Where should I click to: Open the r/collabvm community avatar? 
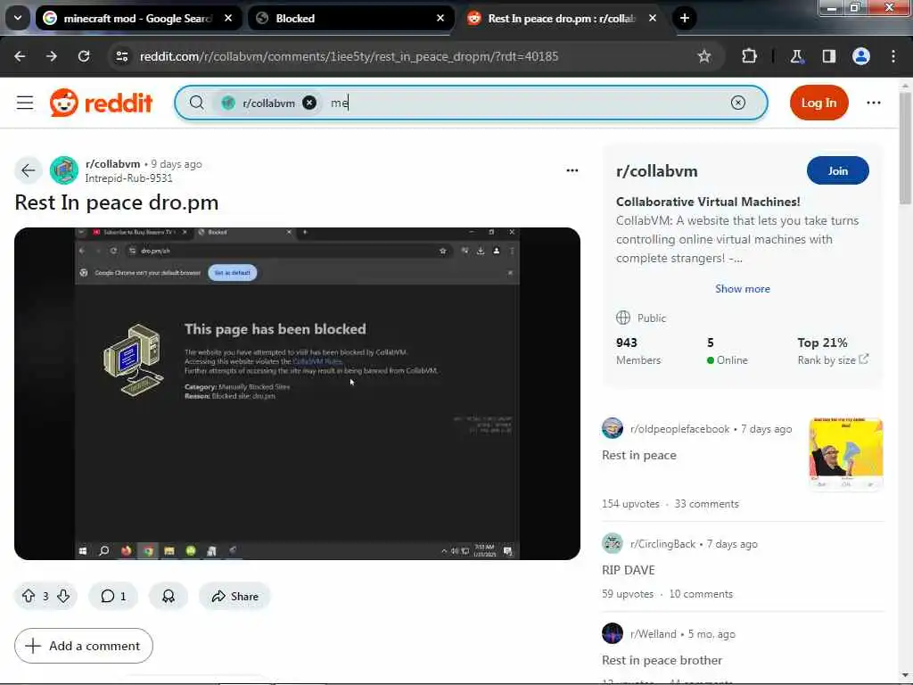click(64, 170)
